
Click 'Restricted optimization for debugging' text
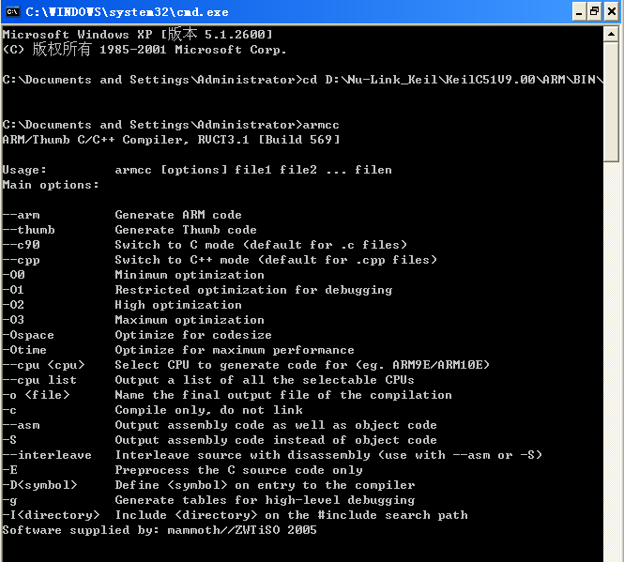point(253,290)
